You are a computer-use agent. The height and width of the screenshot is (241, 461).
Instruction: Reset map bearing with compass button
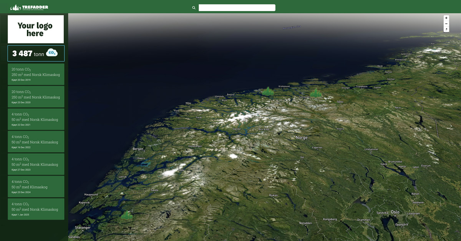pyautogui.click(x=446, y=29)
